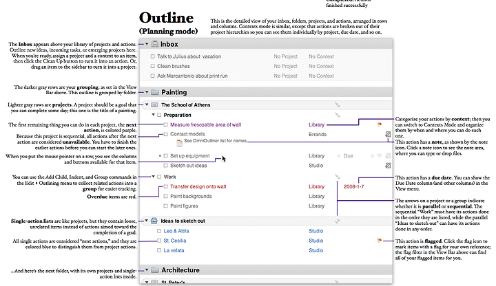Image resolution: width=496 pixels, height=286 pixels.
Task: Tick the St. Cecilia checkbox
Action: point(159,241)
